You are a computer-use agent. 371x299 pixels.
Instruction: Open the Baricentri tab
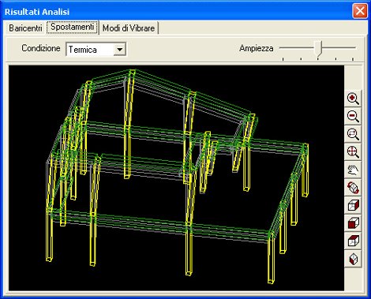pyautogui.click(x=25, y=28)
